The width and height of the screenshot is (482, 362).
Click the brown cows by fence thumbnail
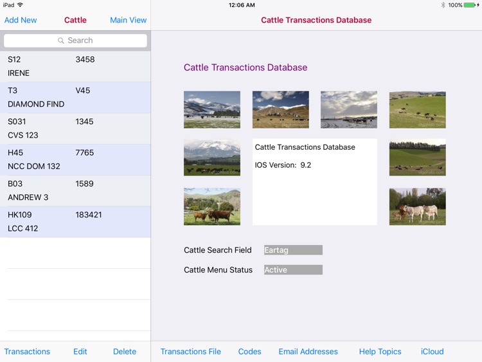click(x=212, y=206)
